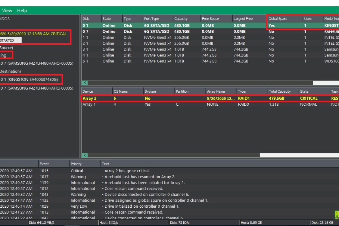339x226 pixels.
Task: Click the NORMAL state cell of Array 1
Action: point(308,104)
